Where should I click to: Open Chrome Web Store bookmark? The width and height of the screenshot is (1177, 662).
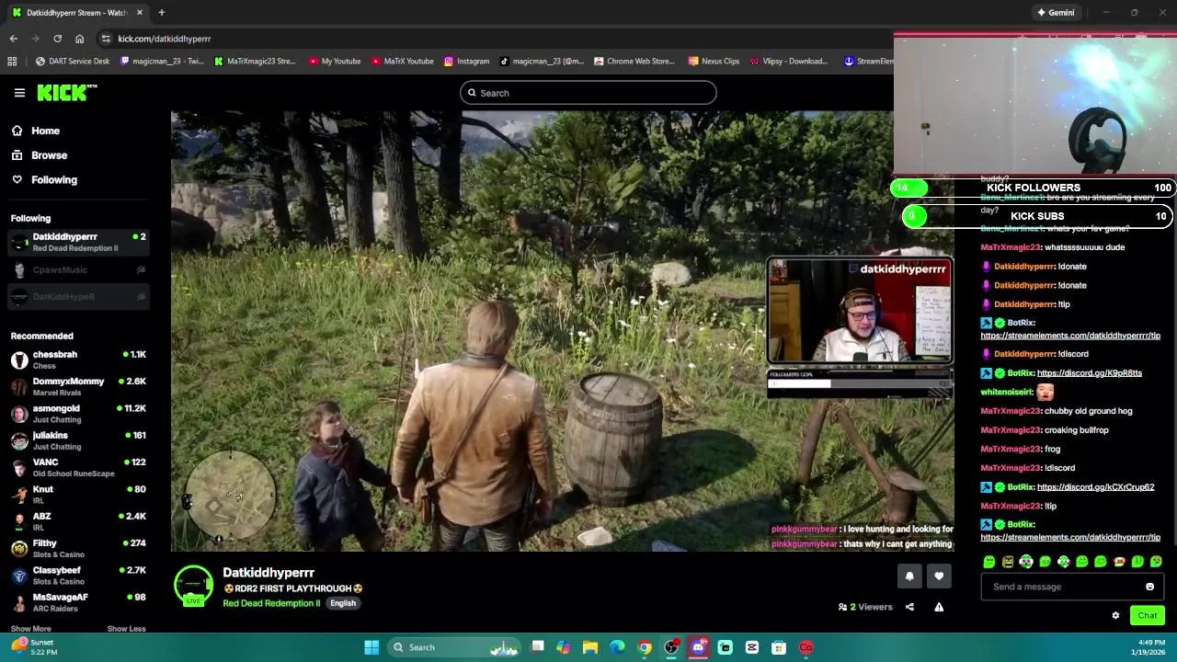[x=634, y=62]
